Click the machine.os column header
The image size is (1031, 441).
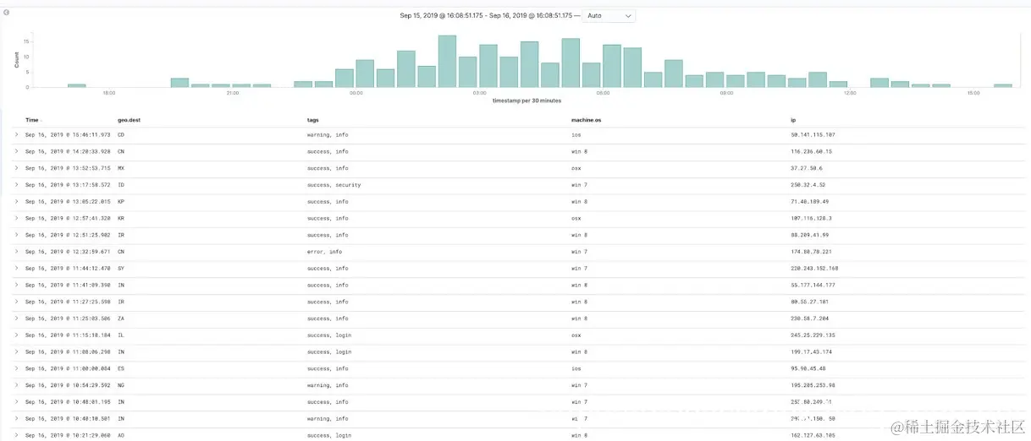click(586, 120)
